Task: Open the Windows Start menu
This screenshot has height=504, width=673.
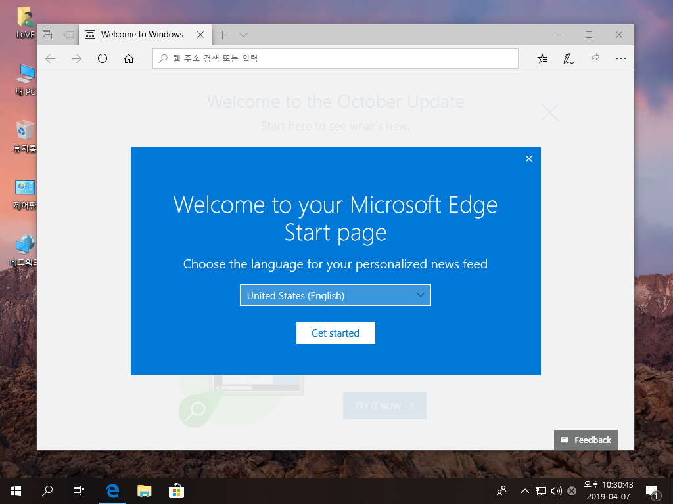Action: tap(16, 491)
